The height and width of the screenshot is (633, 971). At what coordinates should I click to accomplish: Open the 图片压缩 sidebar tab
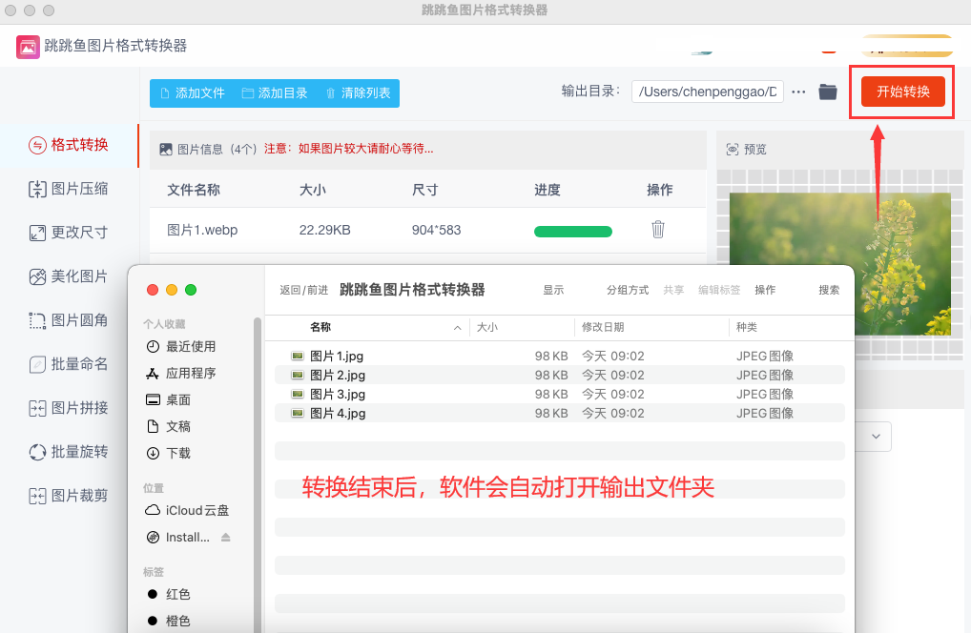point(69,189)
